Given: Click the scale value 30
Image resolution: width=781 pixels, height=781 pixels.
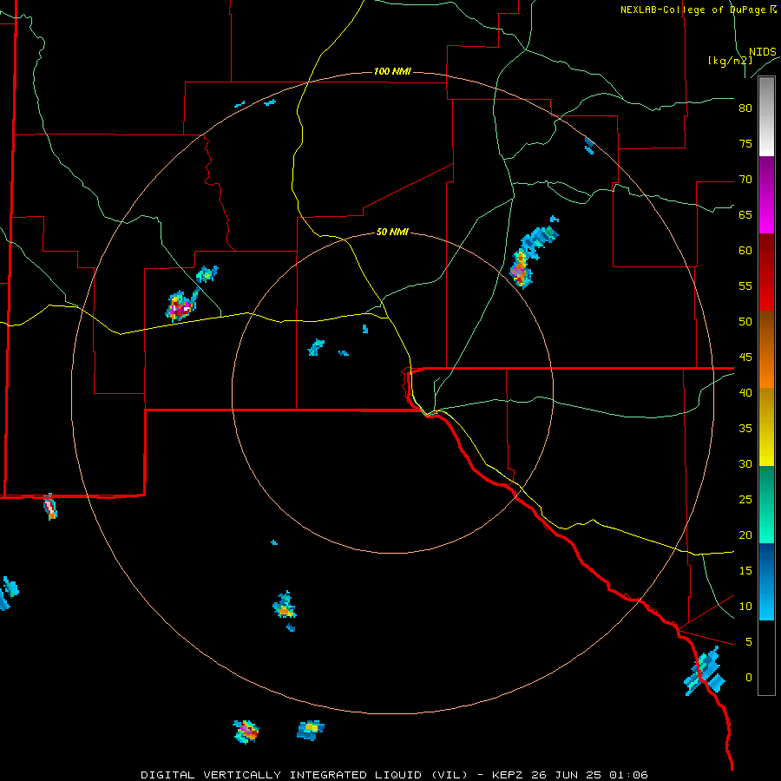Looking at the screenshot, I should [745, 463].
